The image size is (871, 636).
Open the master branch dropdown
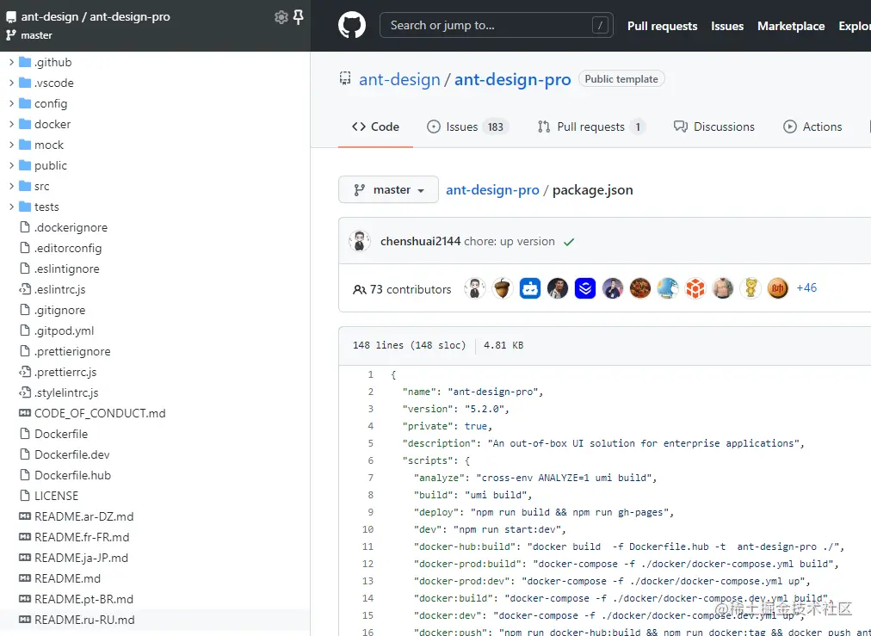388,189
